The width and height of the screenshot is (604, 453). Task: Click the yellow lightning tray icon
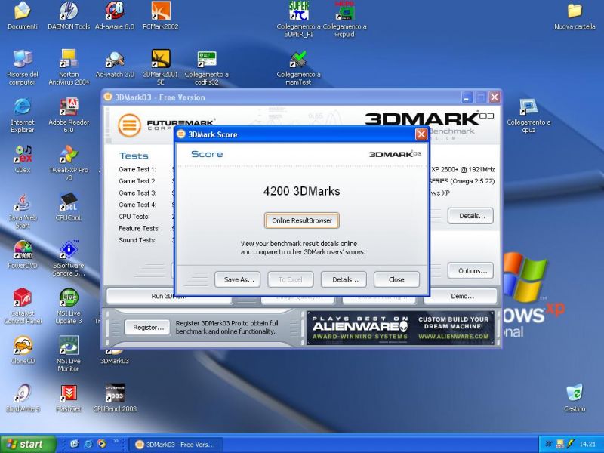pyautogui.click(x=570, y=444)
